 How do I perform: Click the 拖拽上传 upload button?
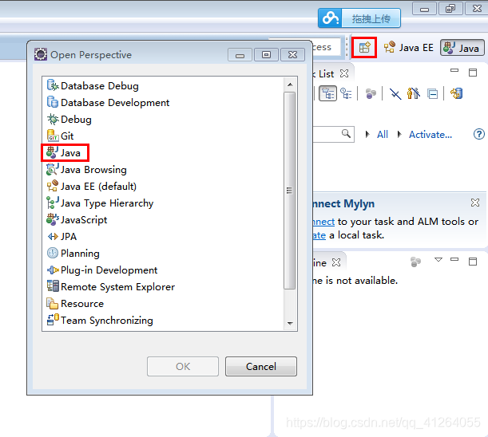pyautogui.click(x=371, y=18)
